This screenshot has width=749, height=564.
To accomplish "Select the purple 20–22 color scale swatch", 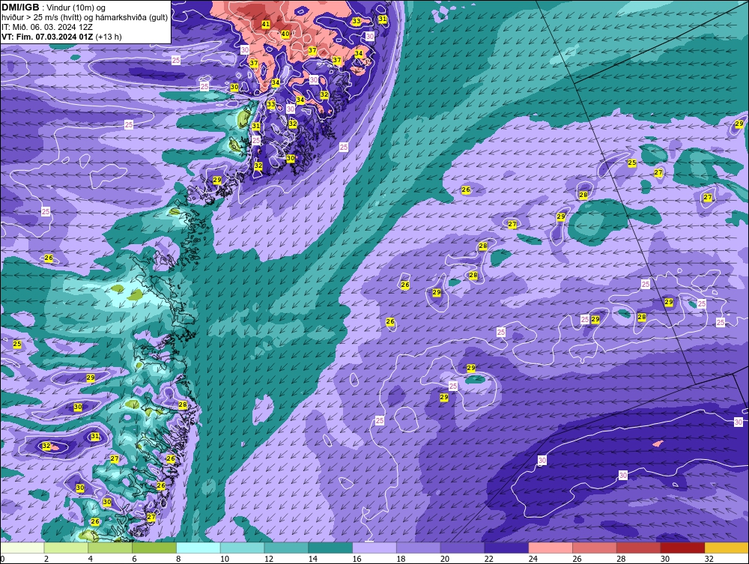I will pyautogui.click(x=462, y=548).
